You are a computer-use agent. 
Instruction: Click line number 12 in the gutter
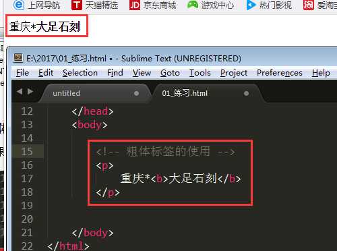[27, 111]
